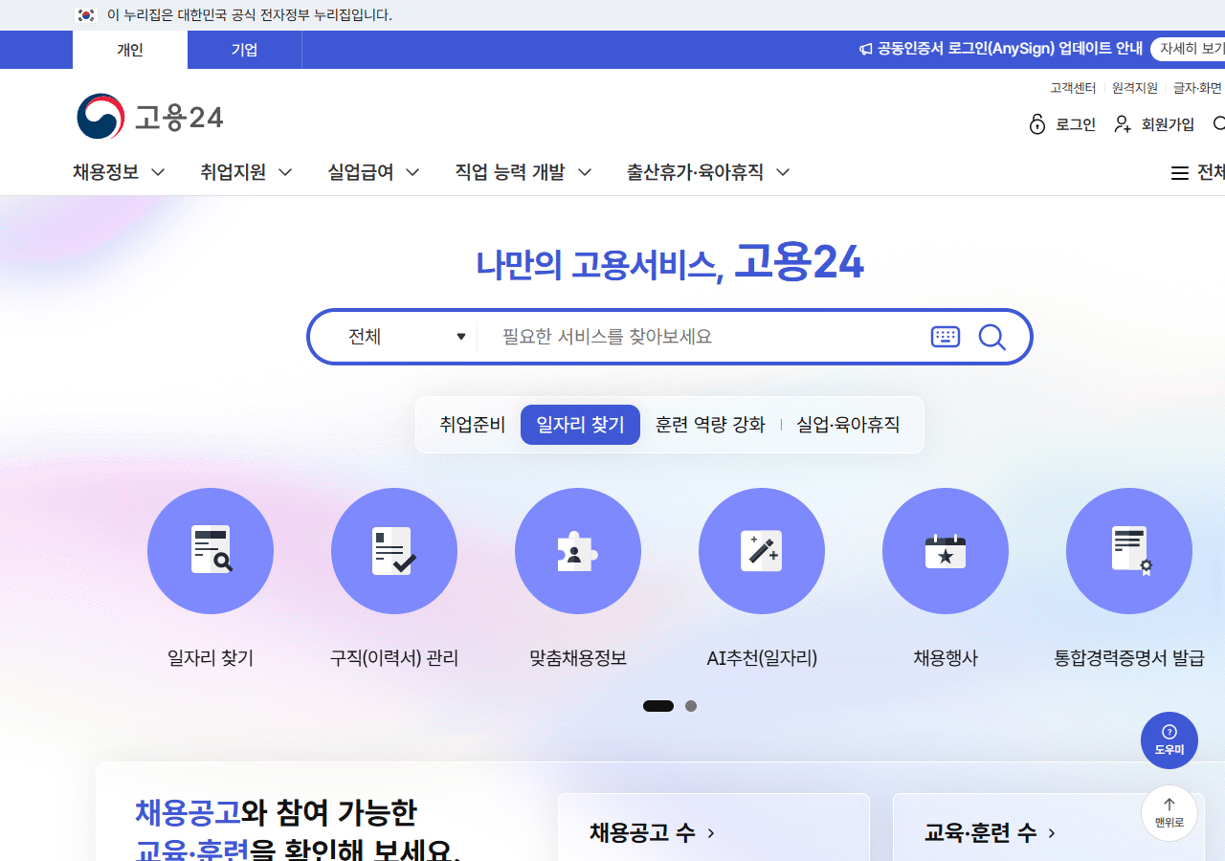Click the search magnifier icon in search bar

[992, 337]
